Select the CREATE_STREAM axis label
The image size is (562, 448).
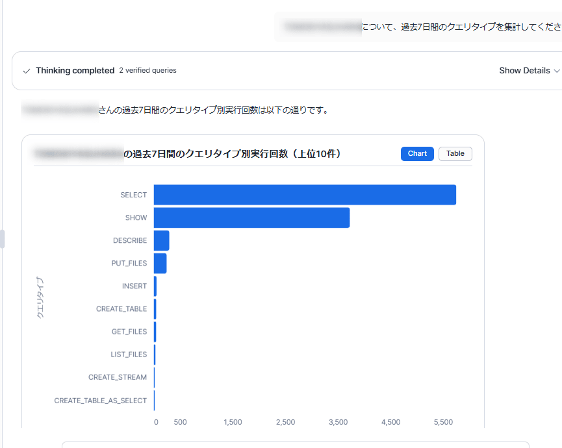[118, 377]
